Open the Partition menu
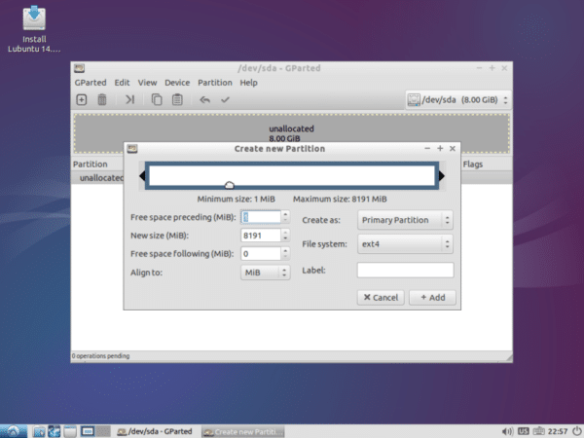Image resolution: width=584 pixels, height=438 pixels. pyautogui.click(x=214, y=83)
